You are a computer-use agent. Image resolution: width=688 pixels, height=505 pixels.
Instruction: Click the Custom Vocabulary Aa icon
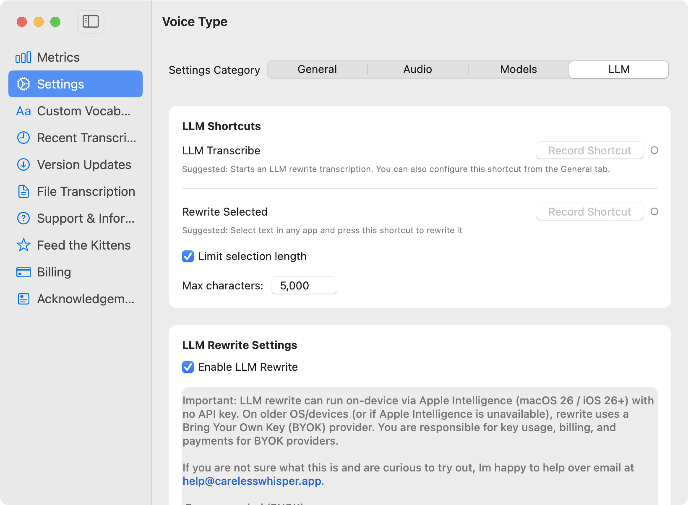(23, 111)
